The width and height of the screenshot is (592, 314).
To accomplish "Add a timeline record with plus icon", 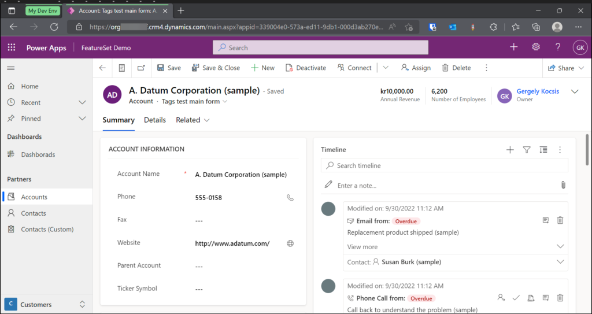I will click(x=510, y=150).
